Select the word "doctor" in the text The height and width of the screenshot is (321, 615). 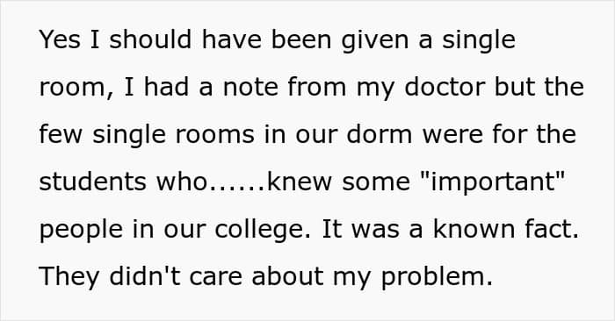445,87
